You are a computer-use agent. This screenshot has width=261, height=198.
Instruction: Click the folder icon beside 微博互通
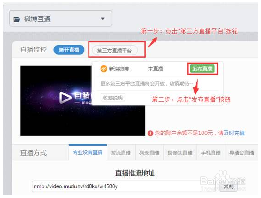17,19
